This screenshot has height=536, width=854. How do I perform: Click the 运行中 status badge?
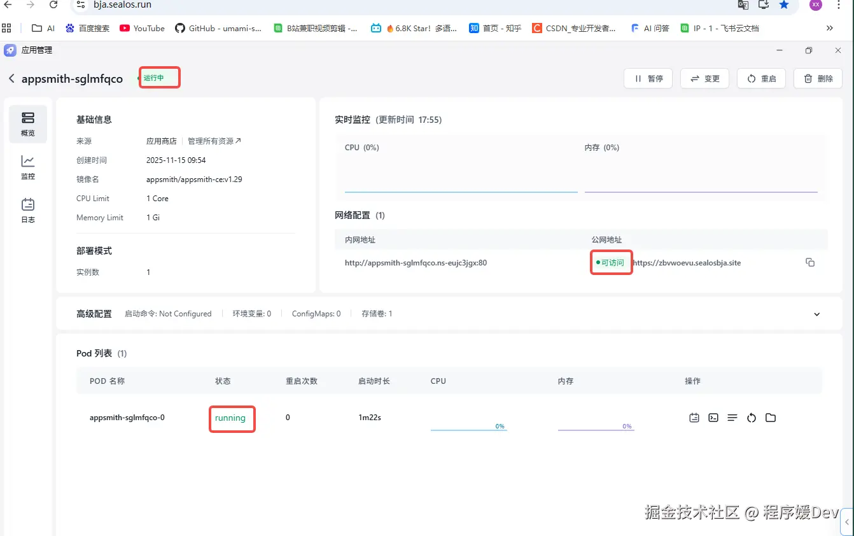tap(153, 78)
